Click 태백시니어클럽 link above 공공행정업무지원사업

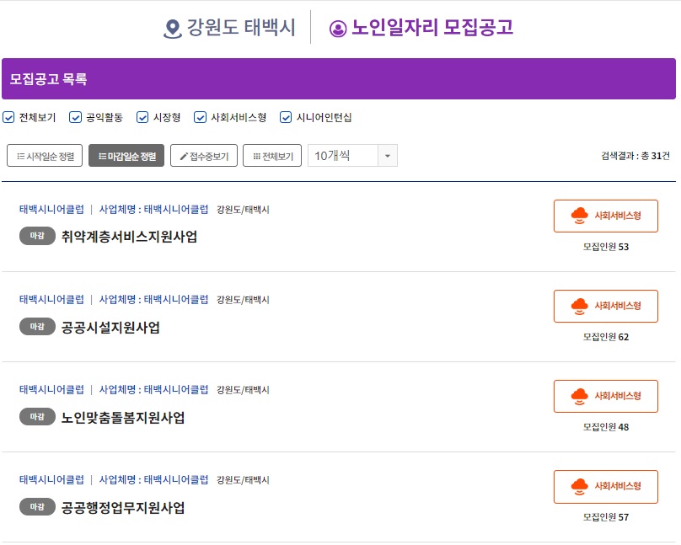[51, 480]
